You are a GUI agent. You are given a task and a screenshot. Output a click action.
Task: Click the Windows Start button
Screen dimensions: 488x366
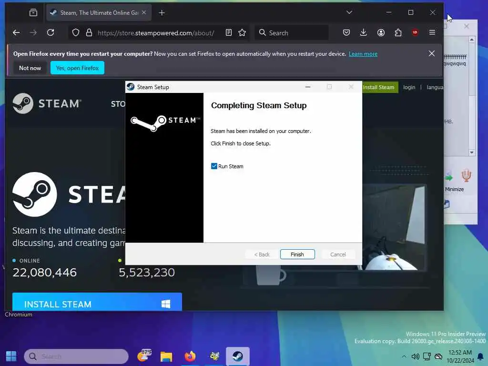11,356
